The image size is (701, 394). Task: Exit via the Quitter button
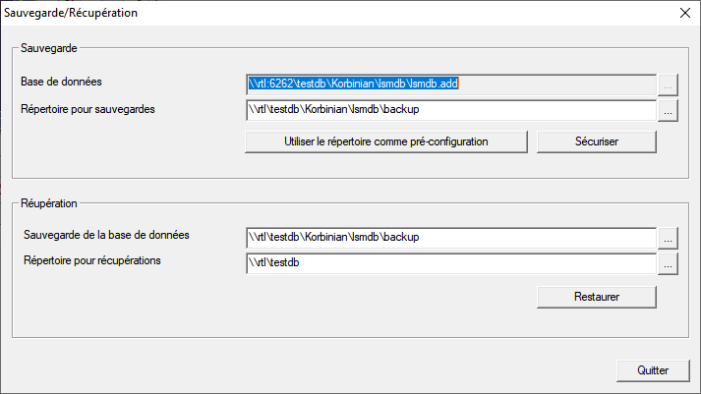[652, 370]
